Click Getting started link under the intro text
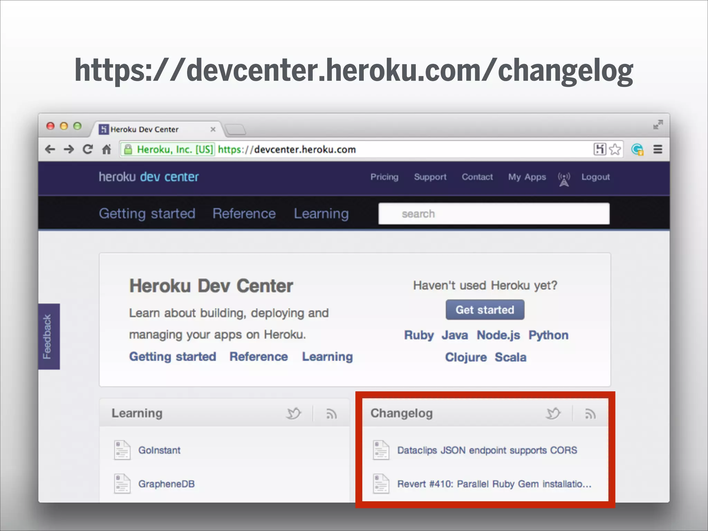The height and width of the screenshot is (531, 708). (x=173, y=357)
